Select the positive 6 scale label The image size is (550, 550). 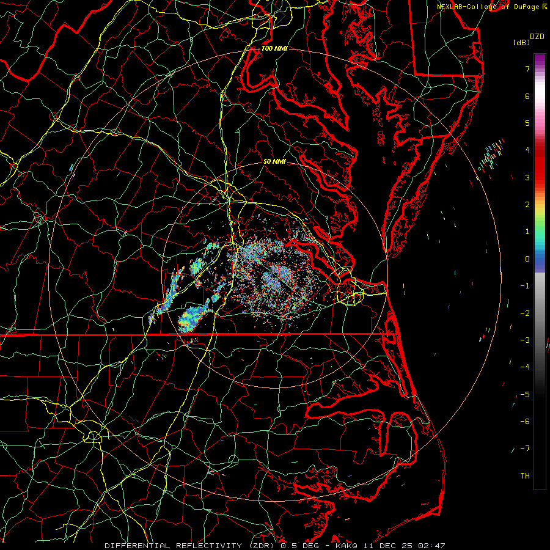527,96
